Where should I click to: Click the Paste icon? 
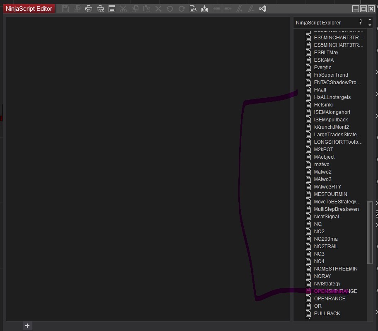pos(147,9)
